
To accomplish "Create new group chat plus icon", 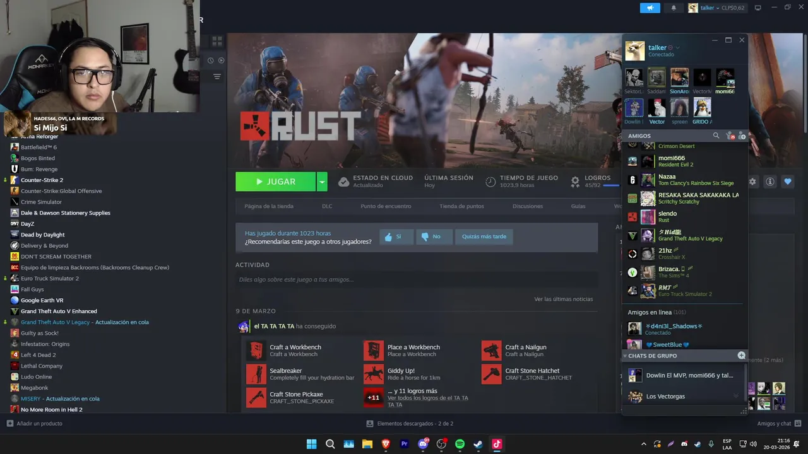I will coord(742,356).
